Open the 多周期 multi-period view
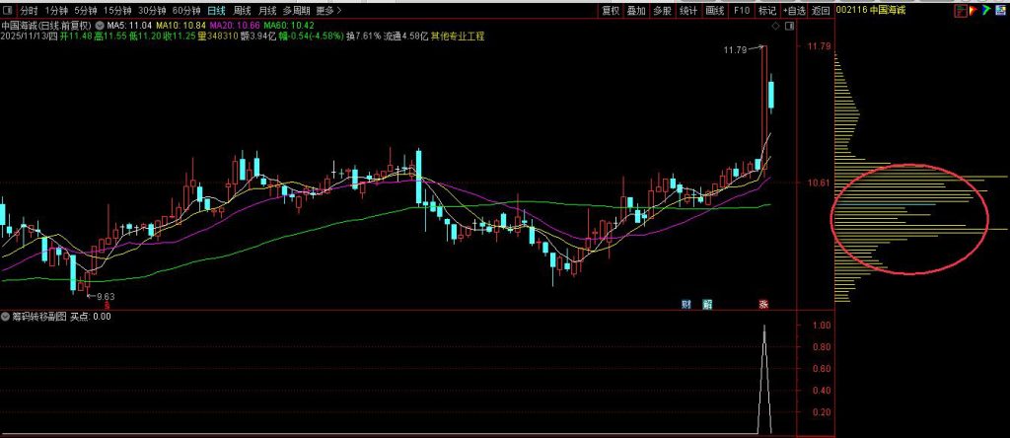 coord(296,10)
